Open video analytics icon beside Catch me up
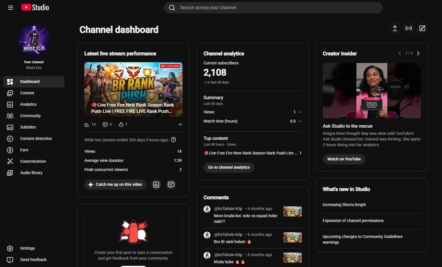Viewport: 442px width, 267px height. [156, 185]
